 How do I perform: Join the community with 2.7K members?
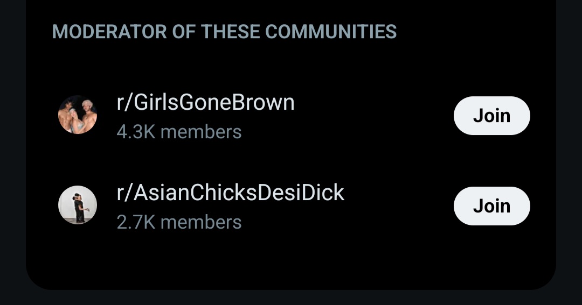[x=492, y=206]
